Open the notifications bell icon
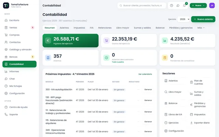Screen dimensions: 219x137 (184, 5)
